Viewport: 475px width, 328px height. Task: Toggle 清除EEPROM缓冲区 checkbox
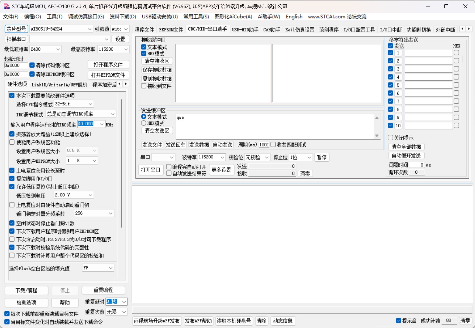[x=32, y=74]
